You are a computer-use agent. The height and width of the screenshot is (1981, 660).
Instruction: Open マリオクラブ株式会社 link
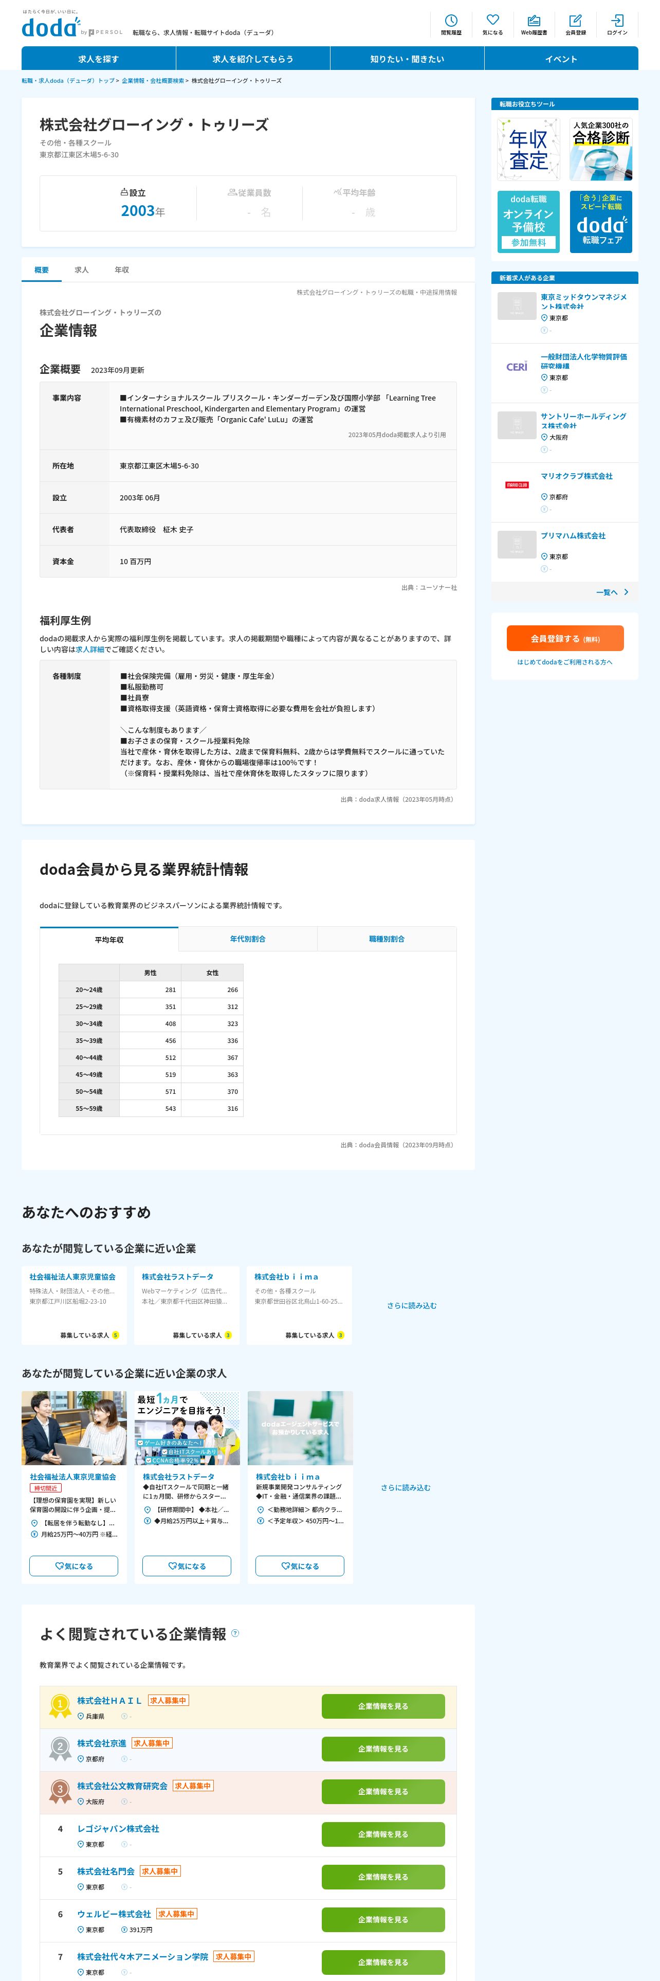[576, 476]
